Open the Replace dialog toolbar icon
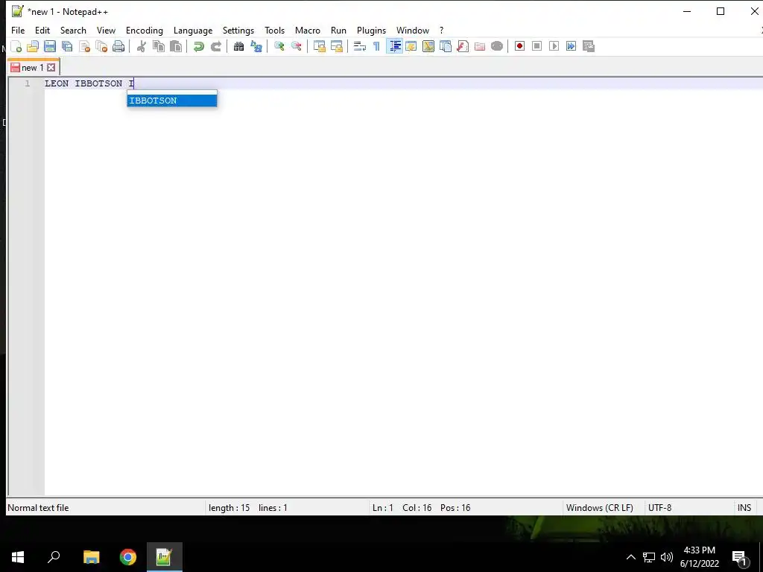 pyautogui.click(x=256, y=47)
